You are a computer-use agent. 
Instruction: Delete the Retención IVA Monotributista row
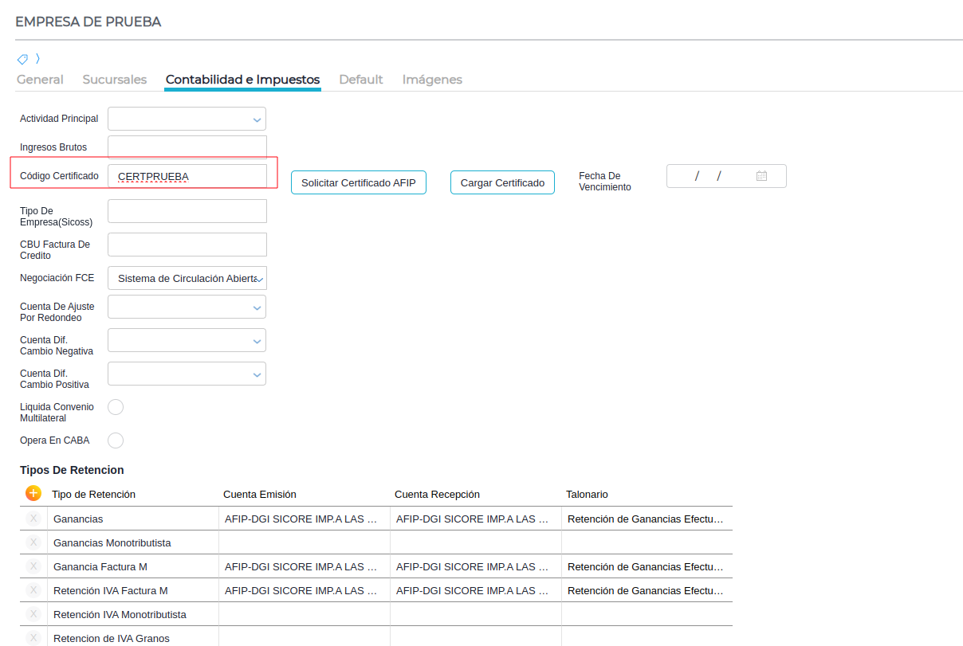pos(33,614)
